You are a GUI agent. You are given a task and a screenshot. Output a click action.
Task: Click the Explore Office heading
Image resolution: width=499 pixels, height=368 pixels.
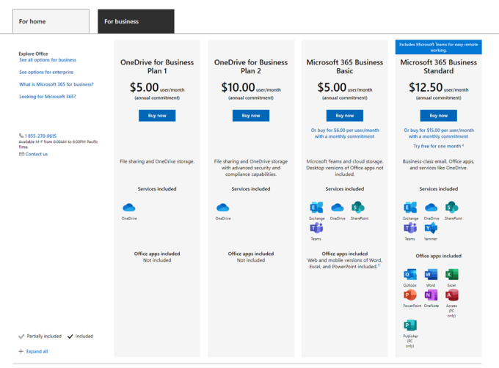point(34,54)
